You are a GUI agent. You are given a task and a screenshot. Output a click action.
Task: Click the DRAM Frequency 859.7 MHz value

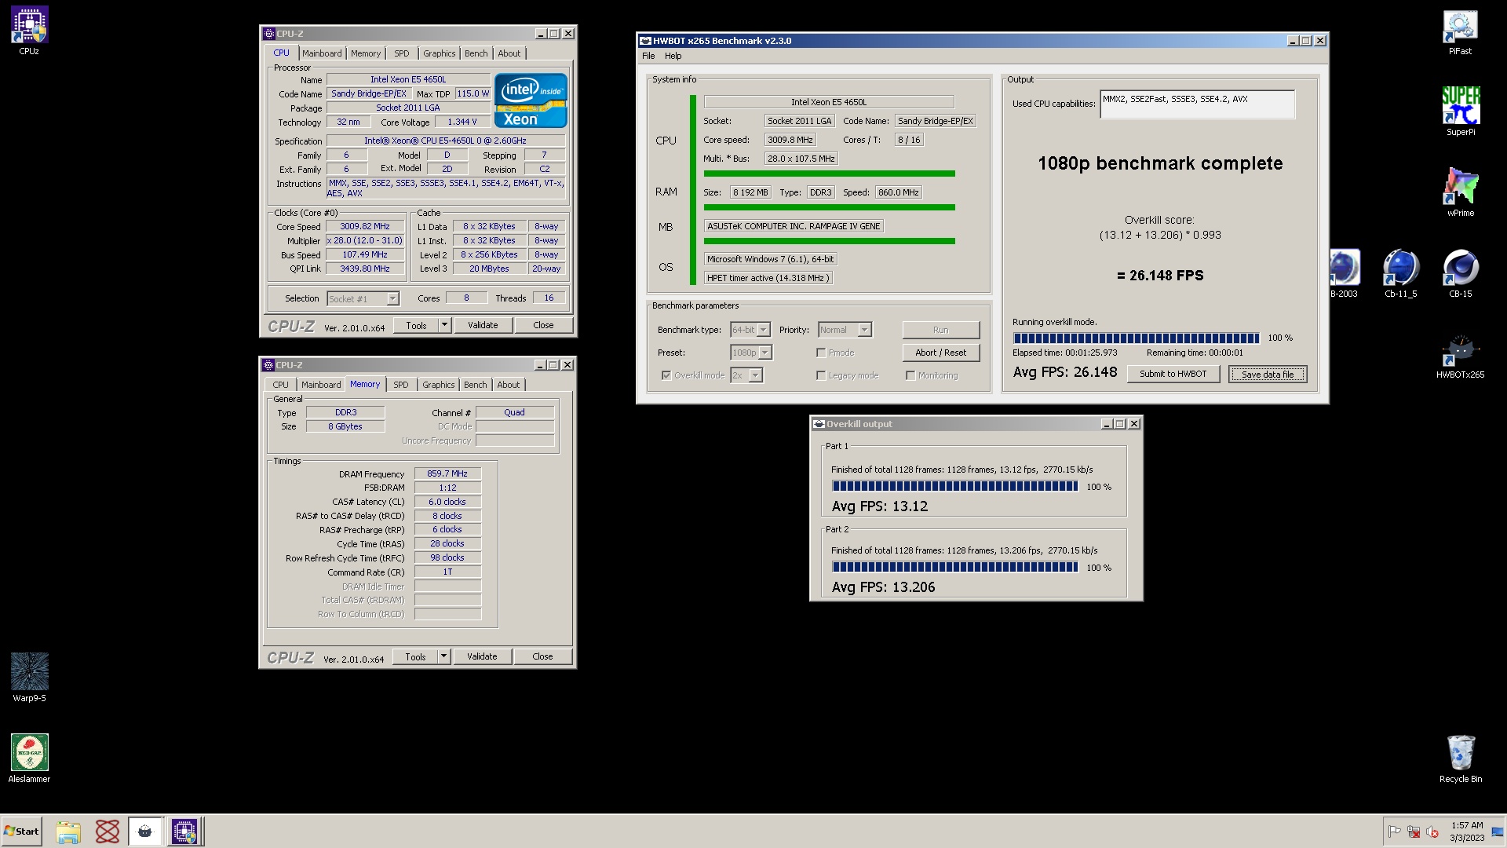[447, 473]
